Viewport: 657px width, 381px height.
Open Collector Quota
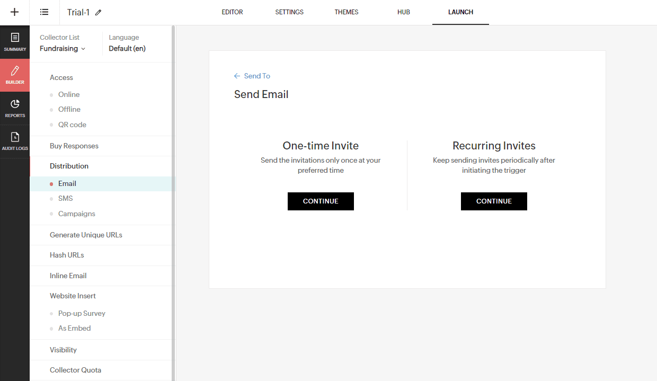[75, 370]
